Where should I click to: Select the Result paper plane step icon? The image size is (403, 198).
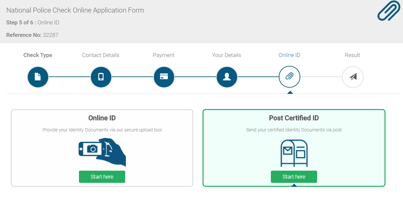click(353, 77)
